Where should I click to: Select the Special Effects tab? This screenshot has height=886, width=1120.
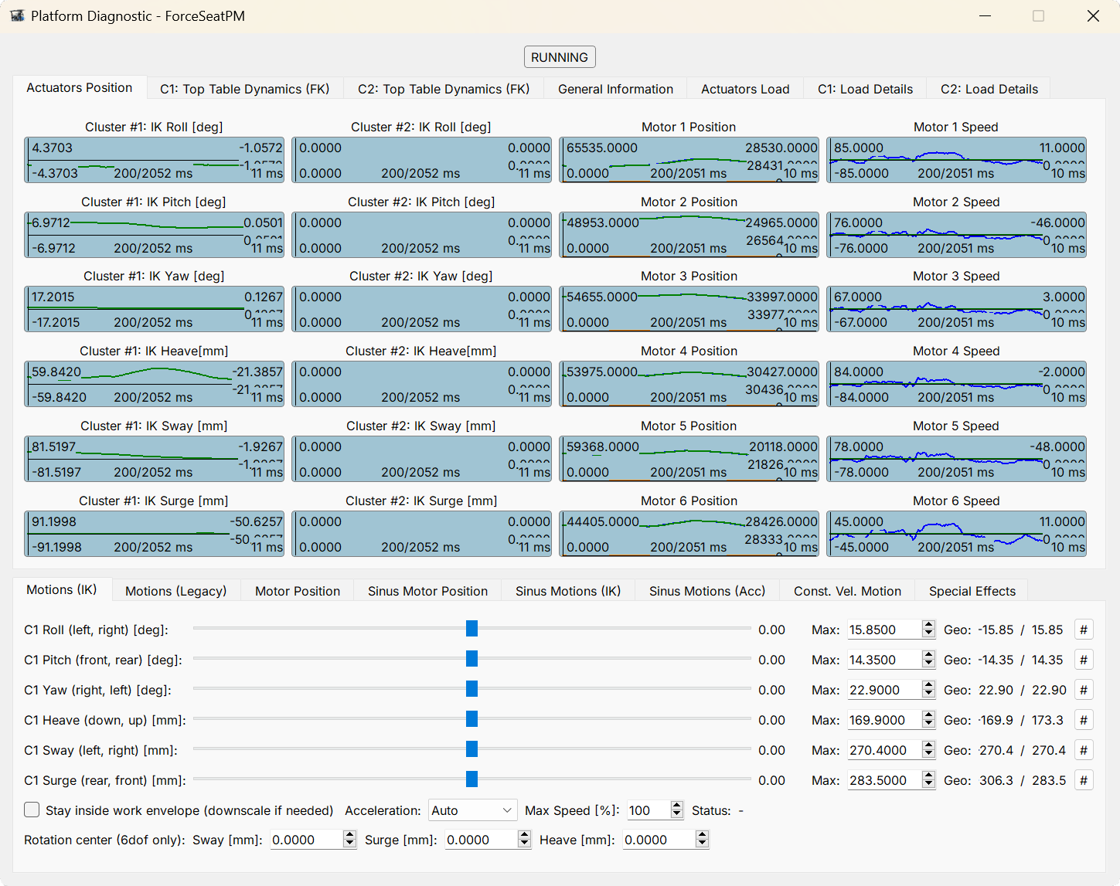pyautogui.click(x=972, y=591)
